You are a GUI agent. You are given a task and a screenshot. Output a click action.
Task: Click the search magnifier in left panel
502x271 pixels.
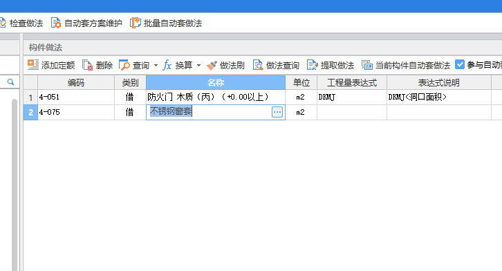point(10,82)
